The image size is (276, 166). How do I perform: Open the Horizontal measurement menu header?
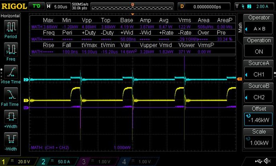[10, 16]
